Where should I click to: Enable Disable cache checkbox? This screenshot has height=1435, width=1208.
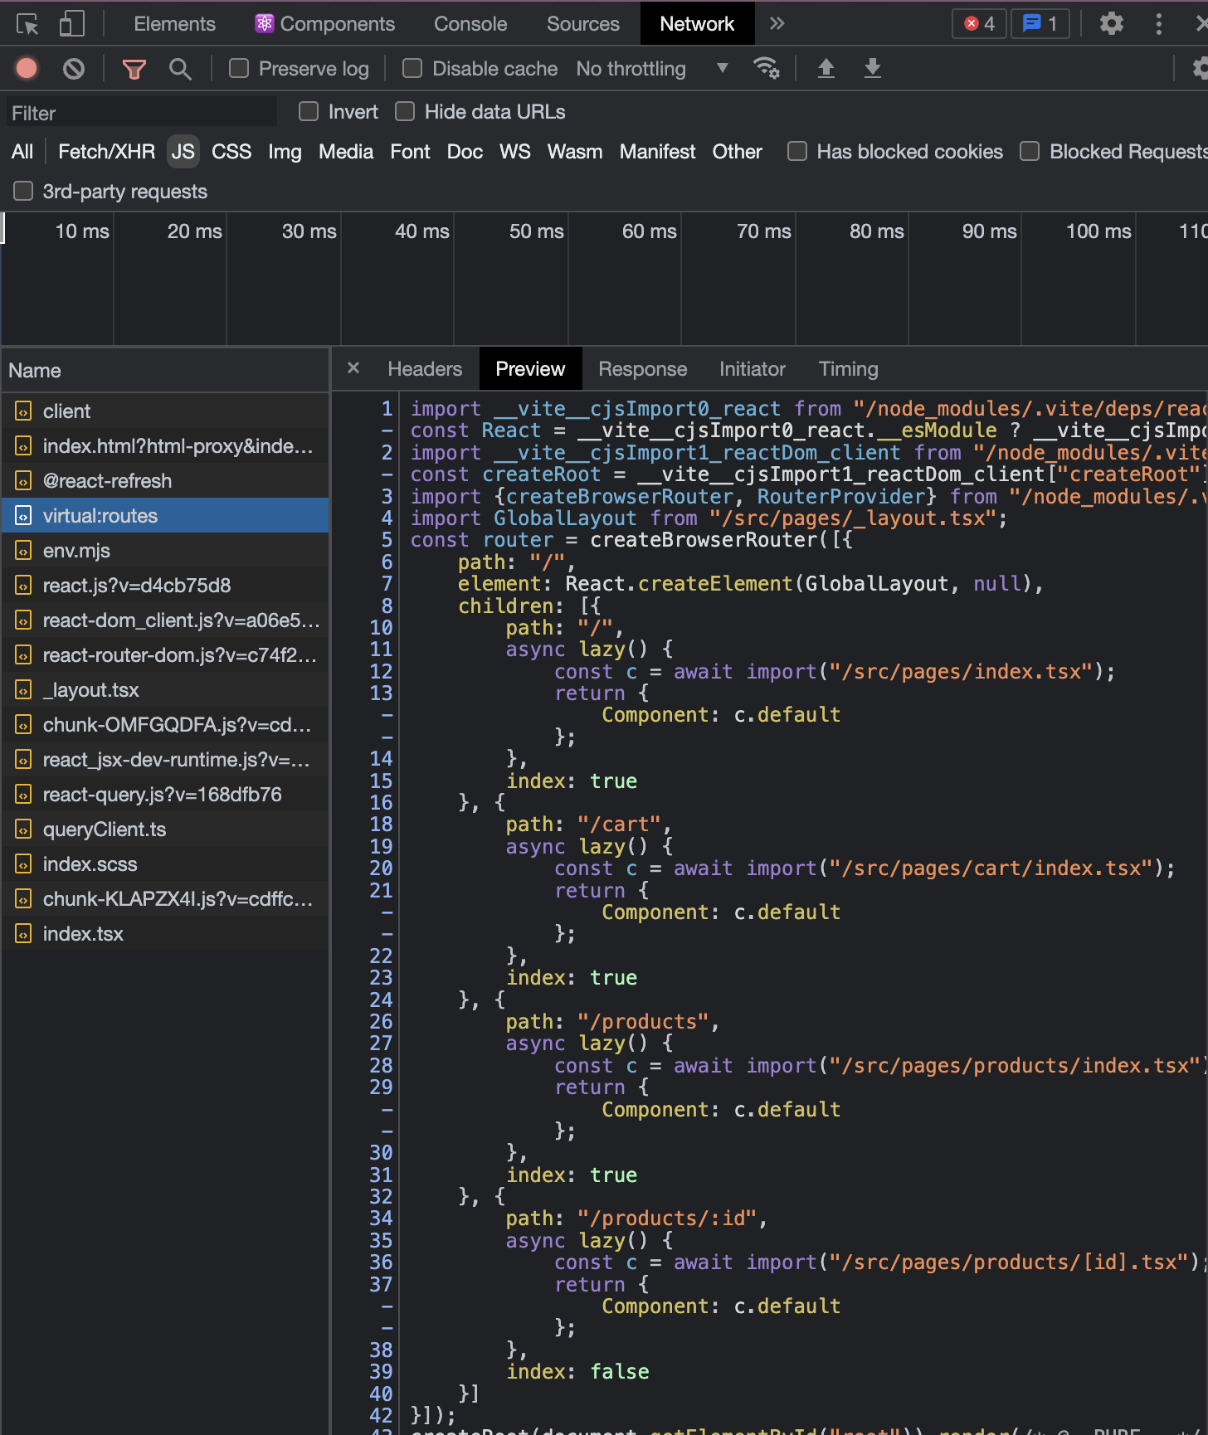coord(412,68)
